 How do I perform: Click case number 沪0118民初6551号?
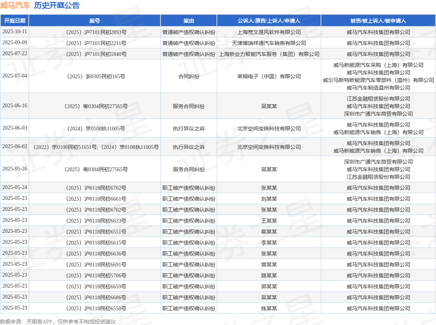coord(96,232)
